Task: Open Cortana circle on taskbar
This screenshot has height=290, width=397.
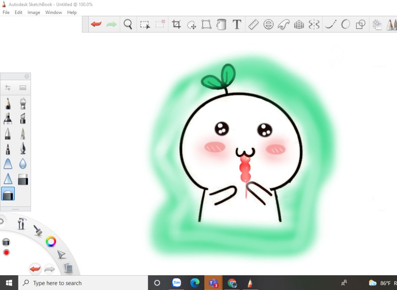Action: [x=157, y=283]
